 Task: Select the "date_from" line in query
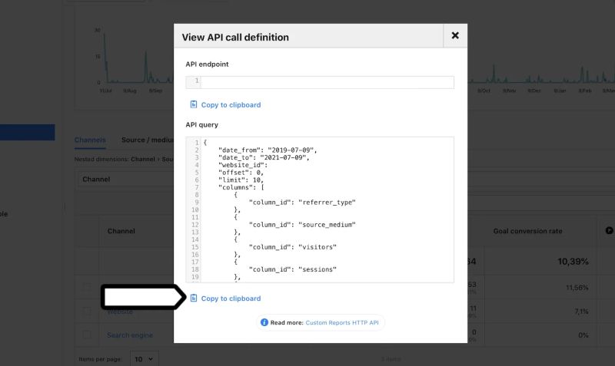click(x=268, y=150)
